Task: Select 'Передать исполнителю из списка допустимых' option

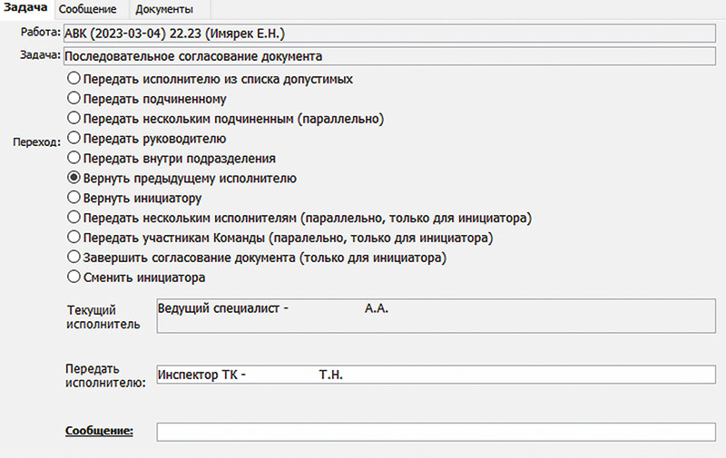Action: (74, 79)
